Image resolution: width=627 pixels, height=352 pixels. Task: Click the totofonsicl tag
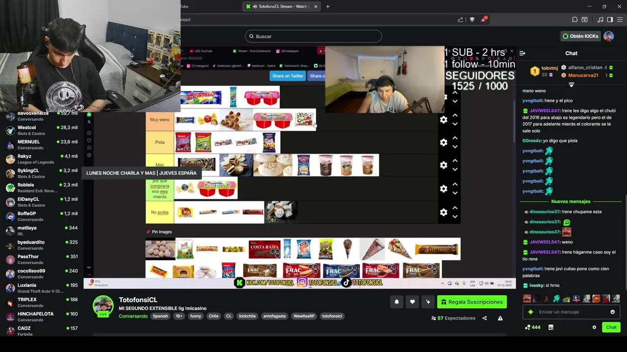coord(332,316)
